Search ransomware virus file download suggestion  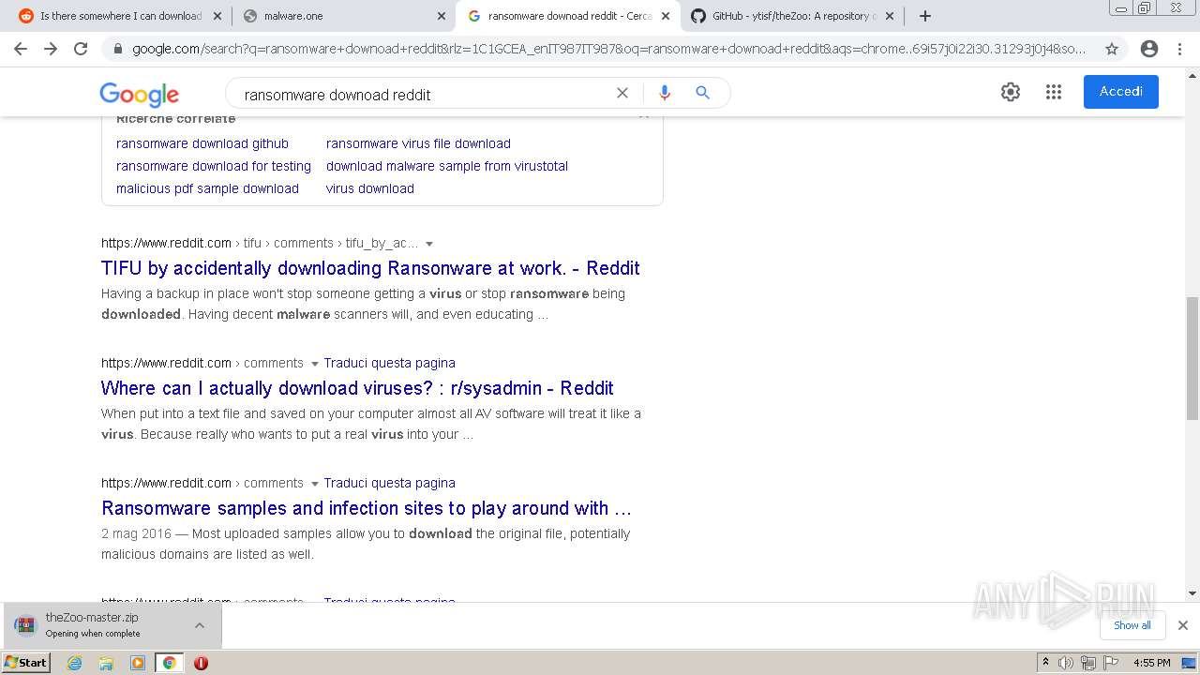[418, 143]
